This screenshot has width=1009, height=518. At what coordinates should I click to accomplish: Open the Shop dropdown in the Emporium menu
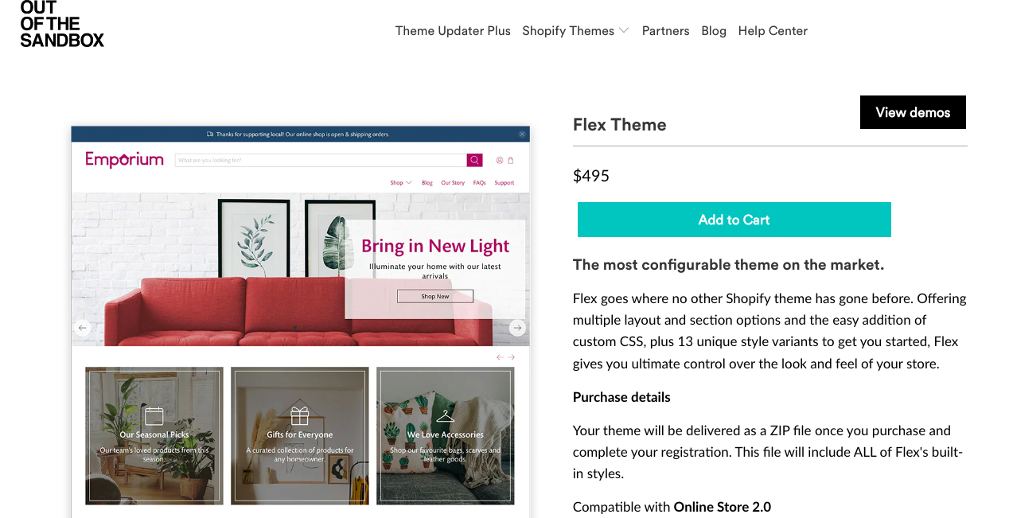(x=400, y=182)
